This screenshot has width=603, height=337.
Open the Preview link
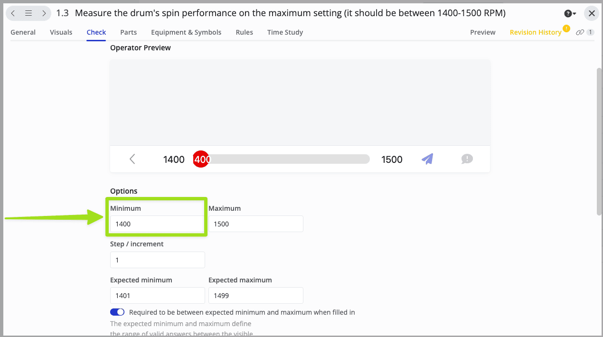(x=482, y=32)
